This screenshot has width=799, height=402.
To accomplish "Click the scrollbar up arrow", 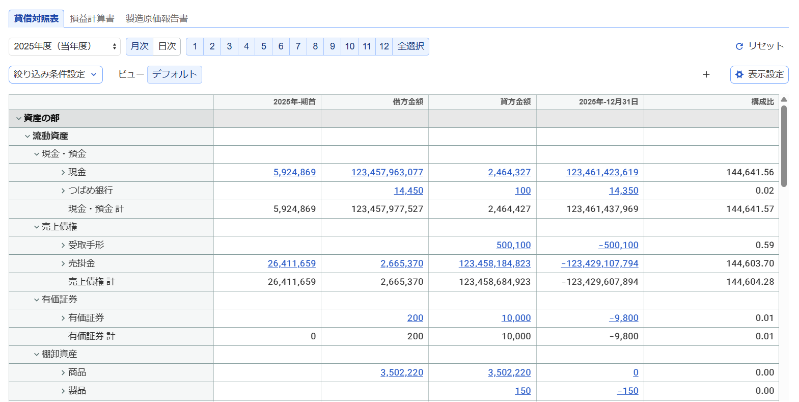I will point(784,99).
